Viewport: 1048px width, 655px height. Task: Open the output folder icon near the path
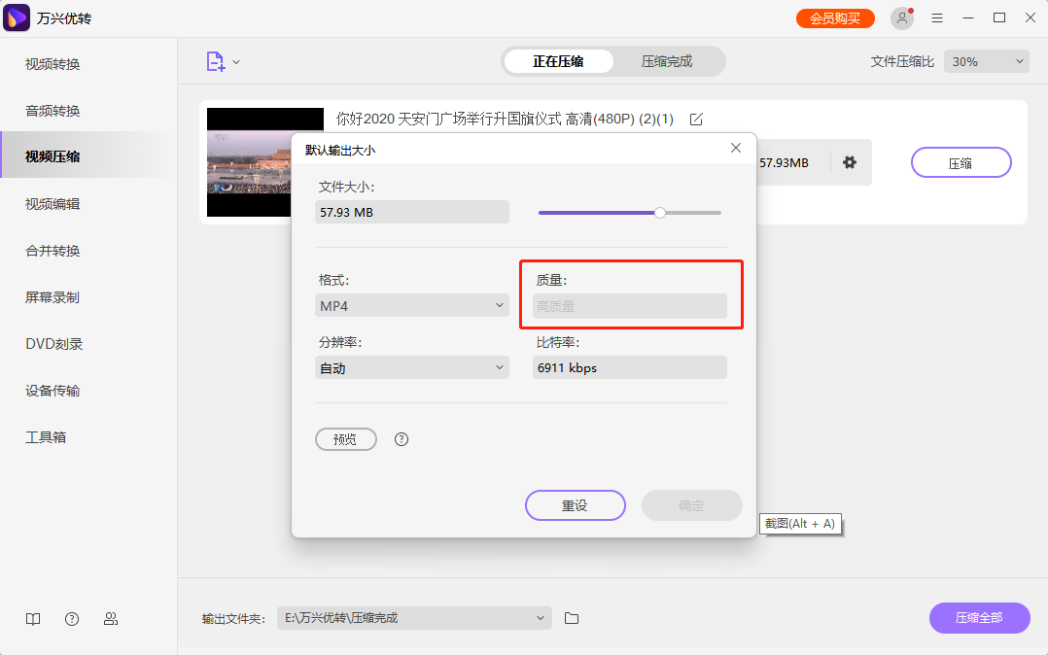tap(572, 618)
